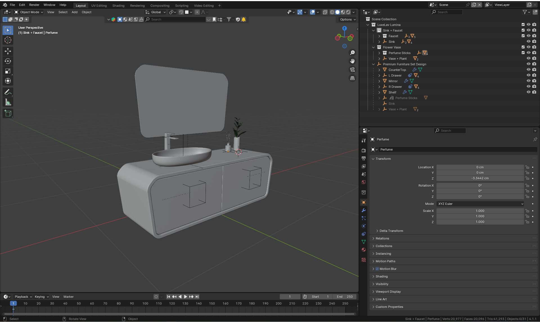Image resolution: width=540 pixels, height=322 pixels.
Task: Open the XYZ Euler rotation mode dropdown
Action: (x=480, y=204)
